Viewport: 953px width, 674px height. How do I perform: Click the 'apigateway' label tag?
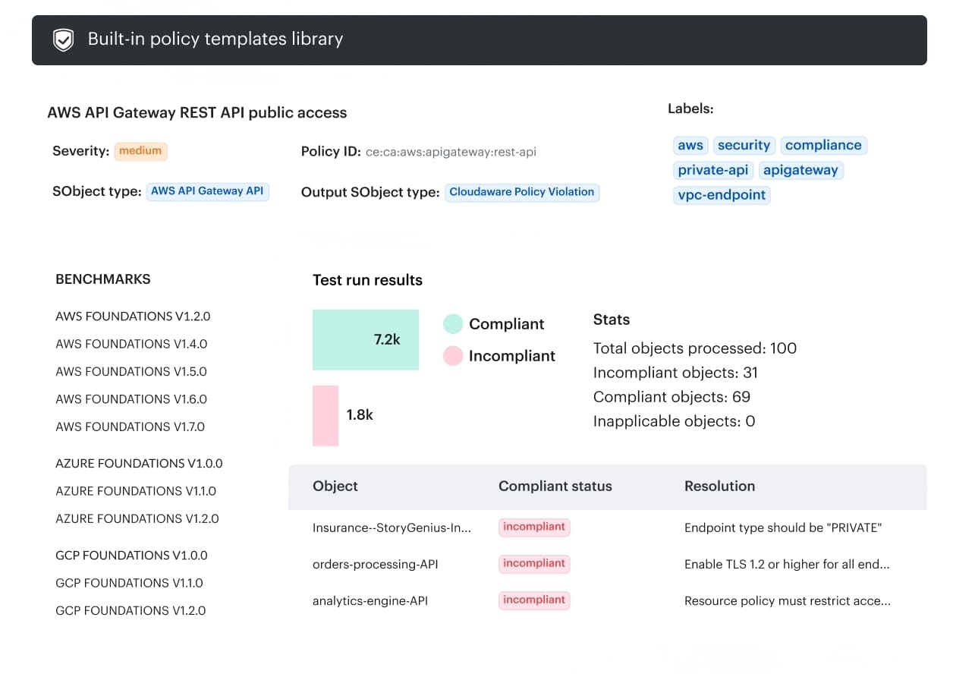click(801, 170)
